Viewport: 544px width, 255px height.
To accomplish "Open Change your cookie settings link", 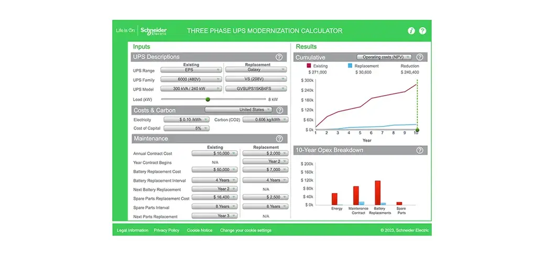I will 246,230.
